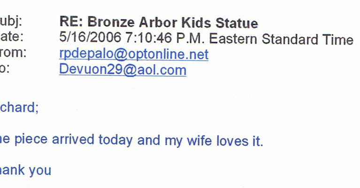
Task: Click the date 5/16/2006 in the header
Action: (x=90, y=37)
